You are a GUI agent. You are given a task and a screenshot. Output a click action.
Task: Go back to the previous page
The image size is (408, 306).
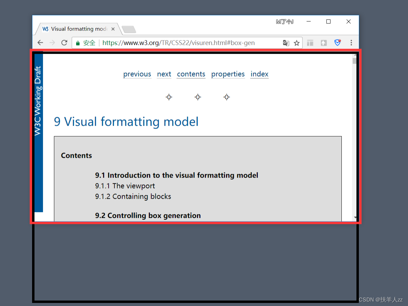[40, 43]
